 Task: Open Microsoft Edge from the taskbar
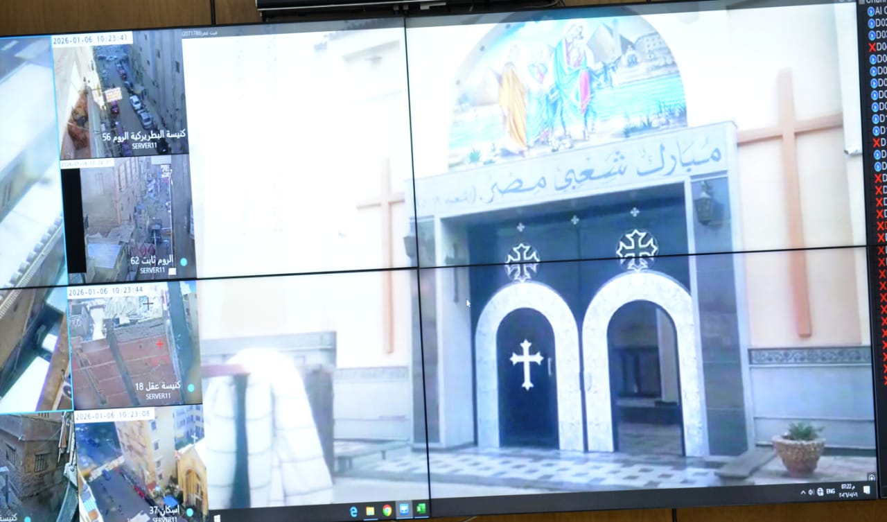[353, 512]
